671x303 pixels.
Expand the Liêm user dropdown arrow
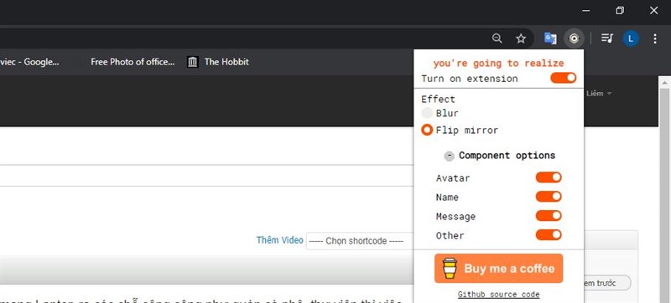609,94
